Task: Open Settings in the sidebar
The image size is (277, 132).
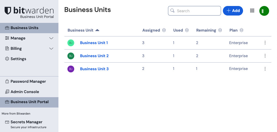Action: (18, 59)
